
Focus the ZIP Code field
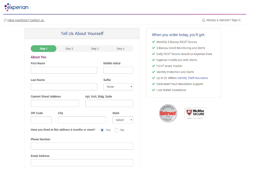click(x=41, y=120)
